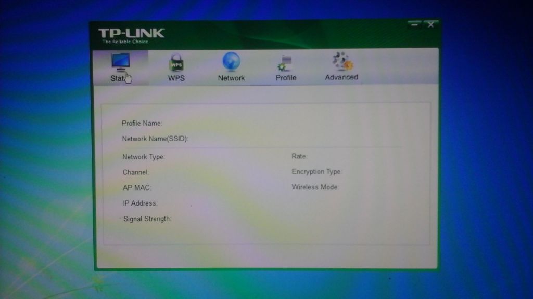This screenshot has height=299, width=533.
Task: Close the TP-LINK utility window
Action: [430, 24]
